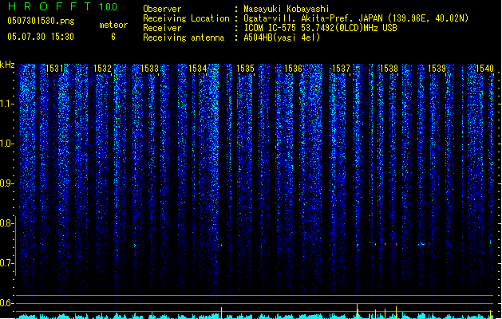Click the 1538 time marker

[x=389, y=69]
